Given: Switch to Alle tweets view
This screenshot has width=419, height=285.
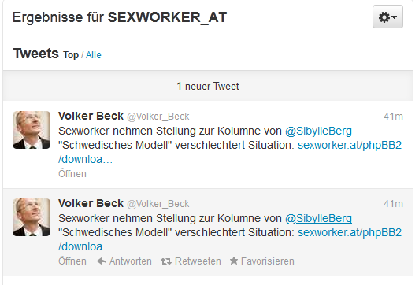Looking at the screenshot, I should (x=94, y=55).
